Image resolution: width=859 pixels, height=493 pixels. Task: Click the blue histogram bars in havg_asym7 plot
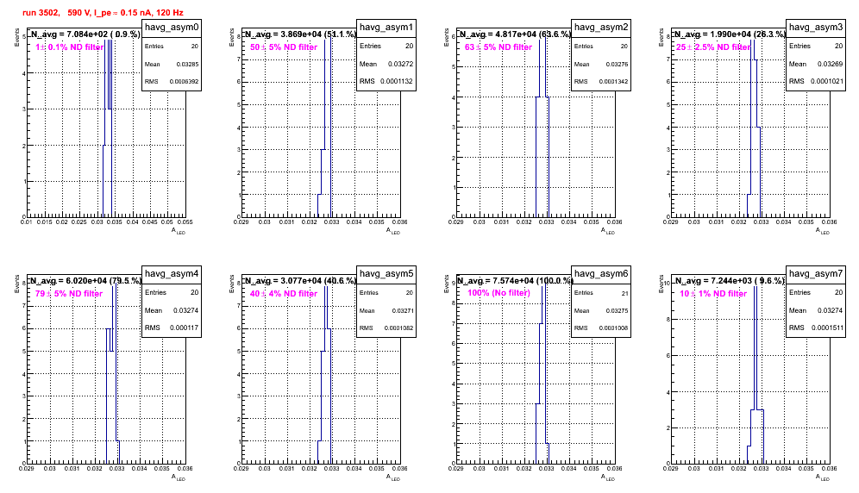[x=756, y=375]
